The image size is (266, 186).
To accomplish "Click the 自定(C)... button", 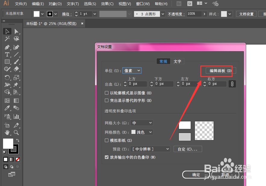I will (x=188, y=149).
